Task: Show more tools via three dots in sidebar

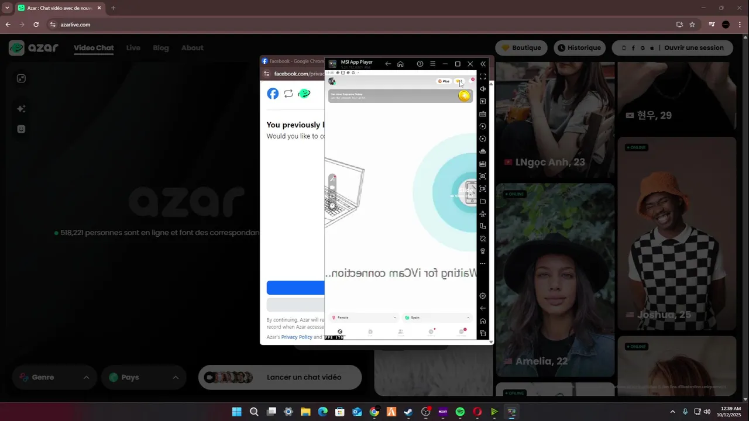Action: click(x=483, y=264)
